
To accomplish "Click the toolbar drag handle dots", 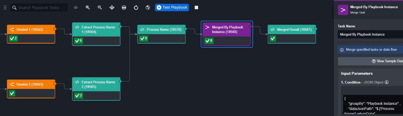I will [x=5, y=7].
